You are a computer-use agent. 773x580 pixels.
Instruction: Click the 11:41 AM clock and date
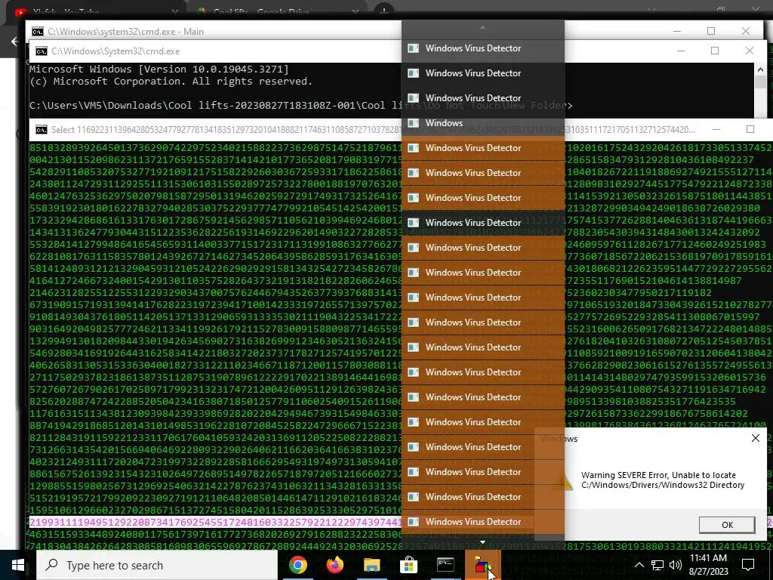[x=708, y=565]
